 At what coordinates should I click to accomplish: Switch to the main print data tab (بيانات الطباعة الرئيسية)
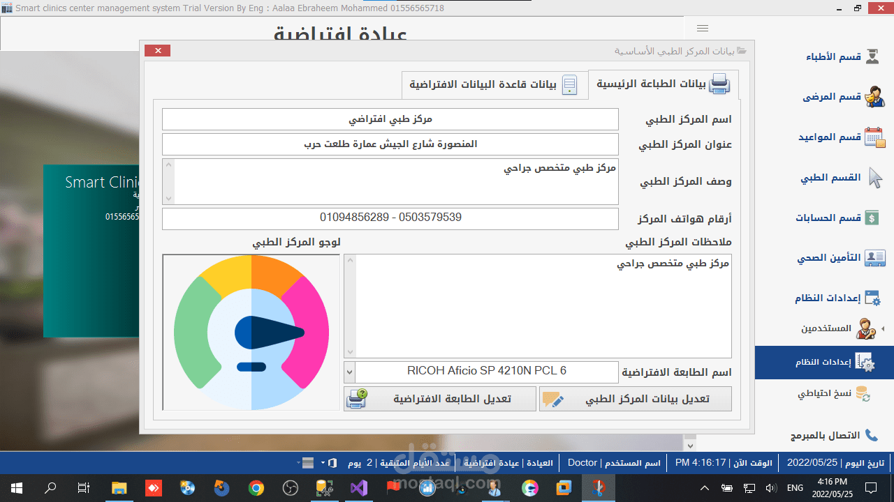coord(663,84)
